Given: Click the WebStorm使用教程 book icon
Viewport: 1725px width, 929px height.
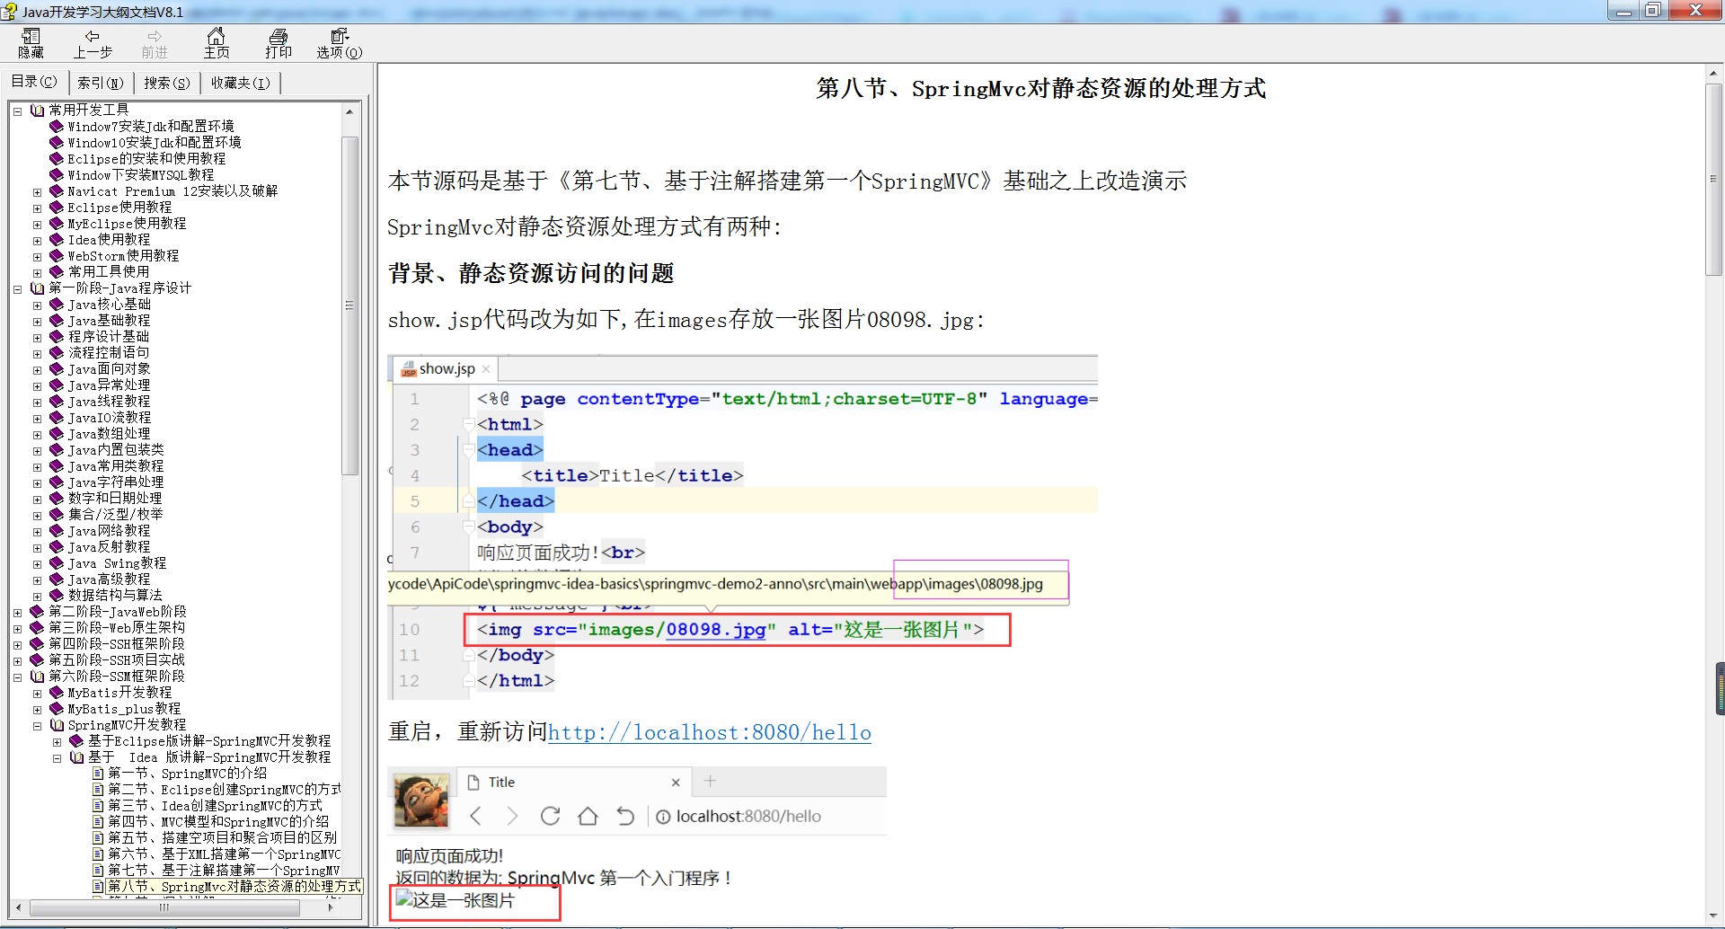Looking at the screenshot, I should (x=57, y=256).
